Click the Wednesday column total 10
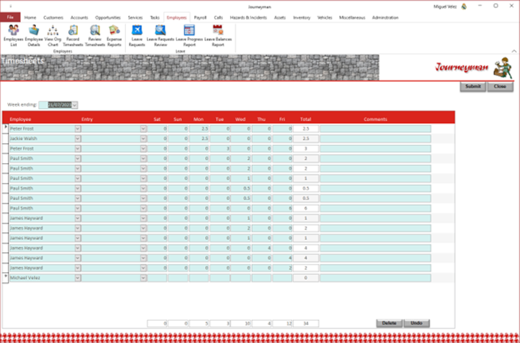Image resolution: width=520 pixels, height=343 pixels. 241,323
